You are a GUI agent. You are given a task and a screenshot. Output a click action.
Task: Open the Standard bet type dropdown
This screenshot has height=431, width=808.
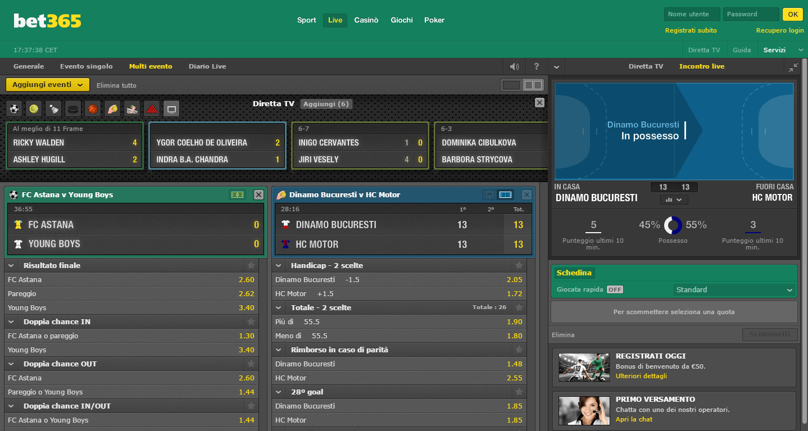click(x=734, y=290)
